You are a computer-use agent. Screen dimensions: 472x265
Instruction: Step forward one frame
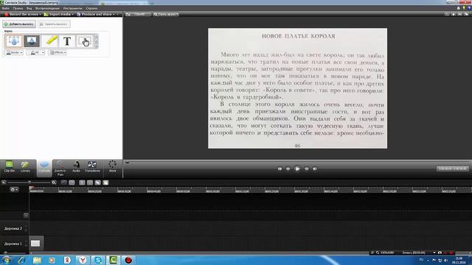click(307, 169)
